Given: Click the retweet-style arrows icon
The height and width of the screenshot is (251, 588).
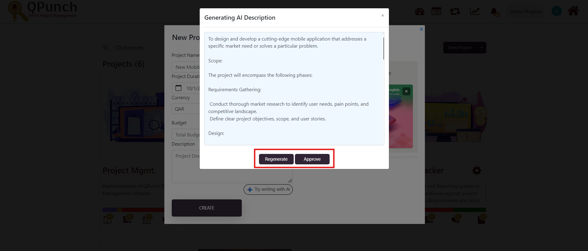Looking at the screenshot, I should [455, 12].
